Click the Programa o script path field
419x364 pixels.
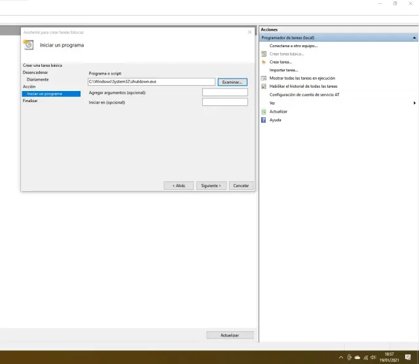[x=151, y=82]
